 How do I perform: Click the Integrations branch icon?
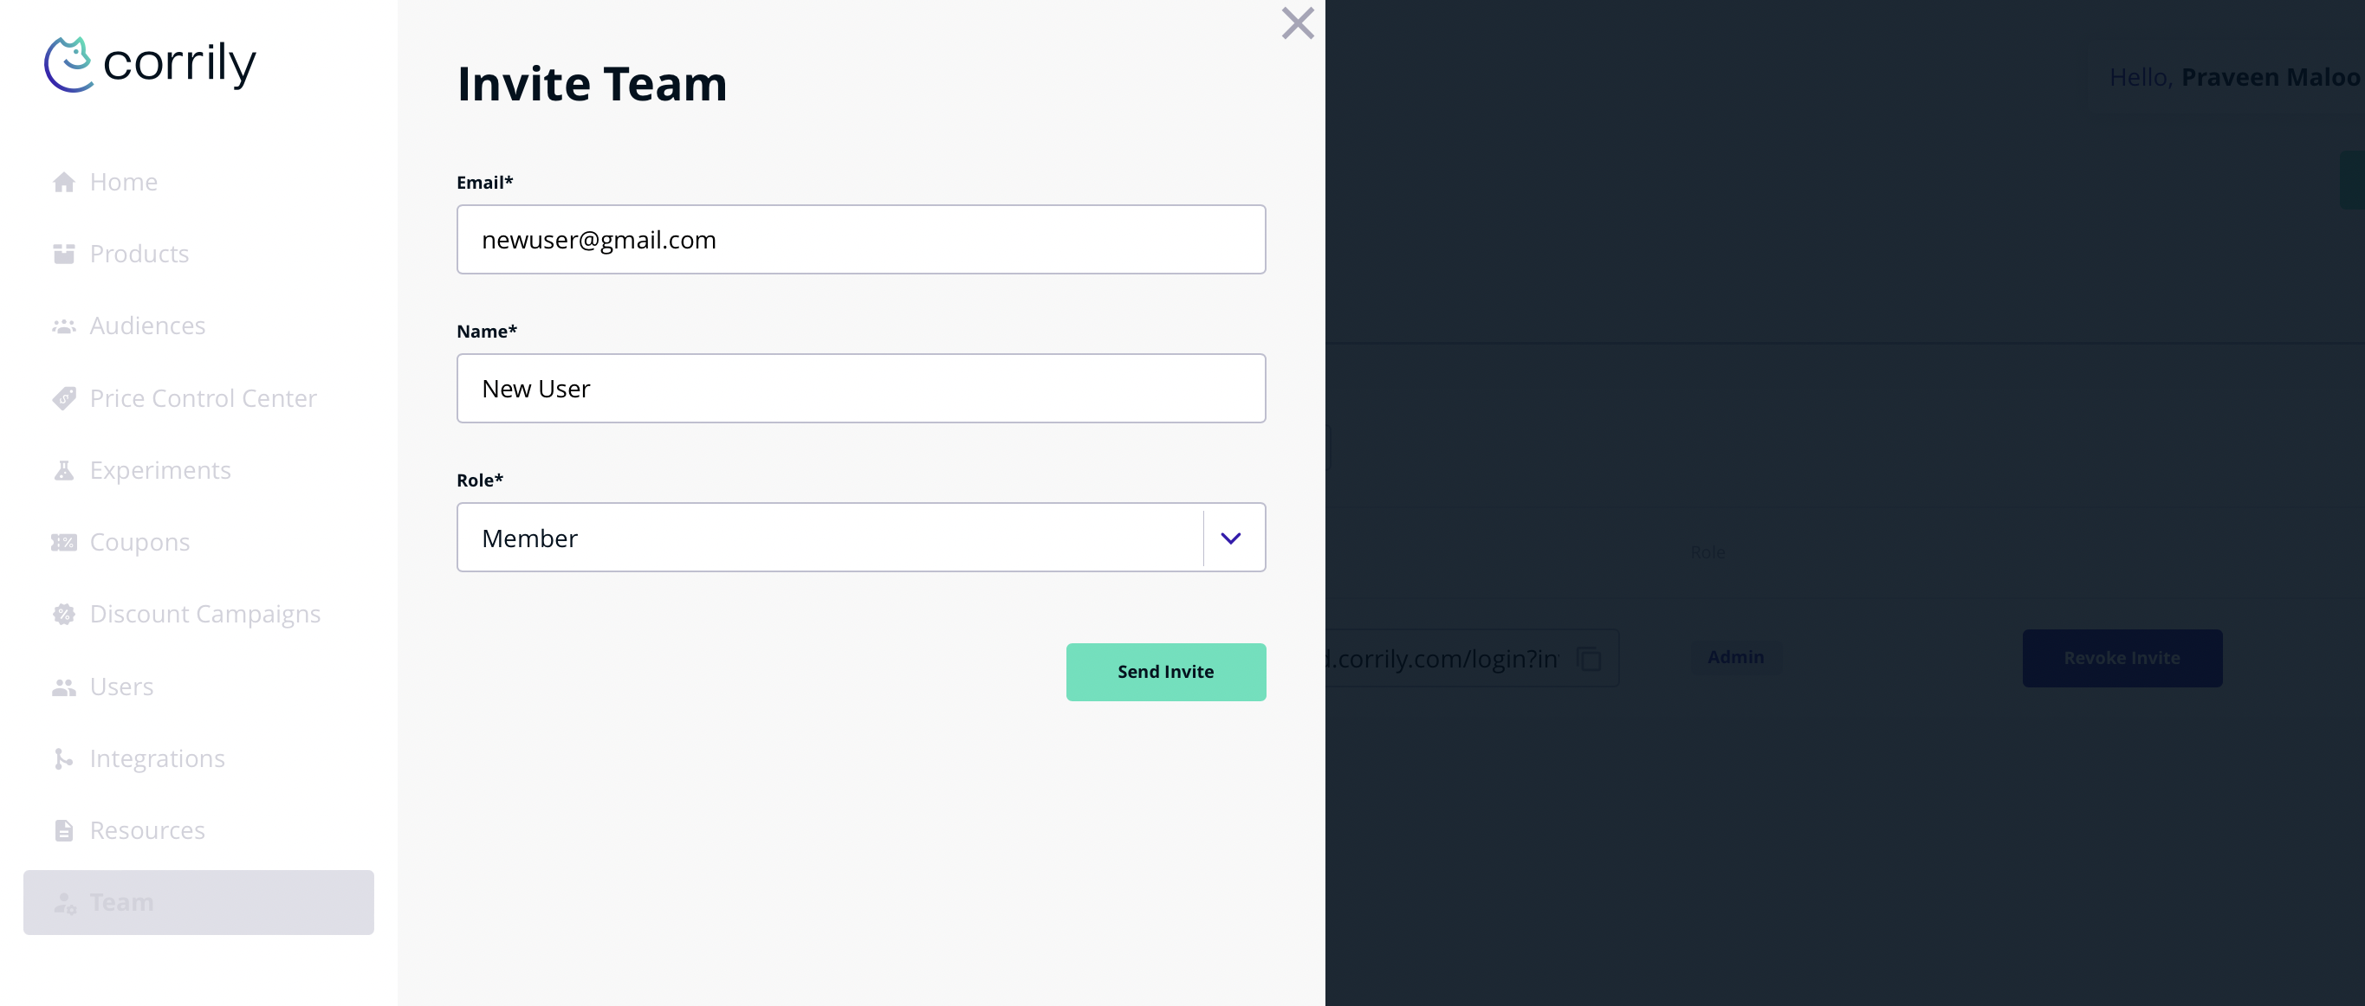click(x=63, y=759)
